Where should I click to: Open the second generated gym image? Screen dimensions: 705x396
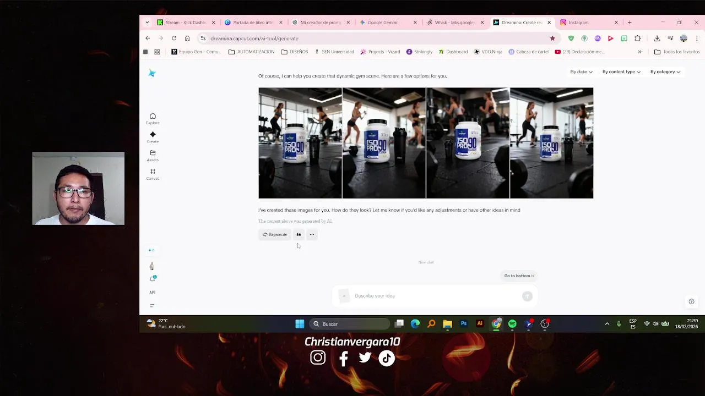coord(384,143)
